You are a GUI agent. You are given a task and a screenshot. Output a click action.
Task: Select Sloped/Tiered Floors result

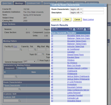75,54
